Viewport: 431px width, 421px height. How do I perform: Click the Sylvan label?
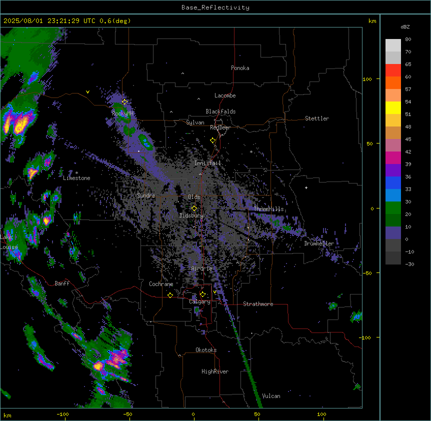point(195,122)
